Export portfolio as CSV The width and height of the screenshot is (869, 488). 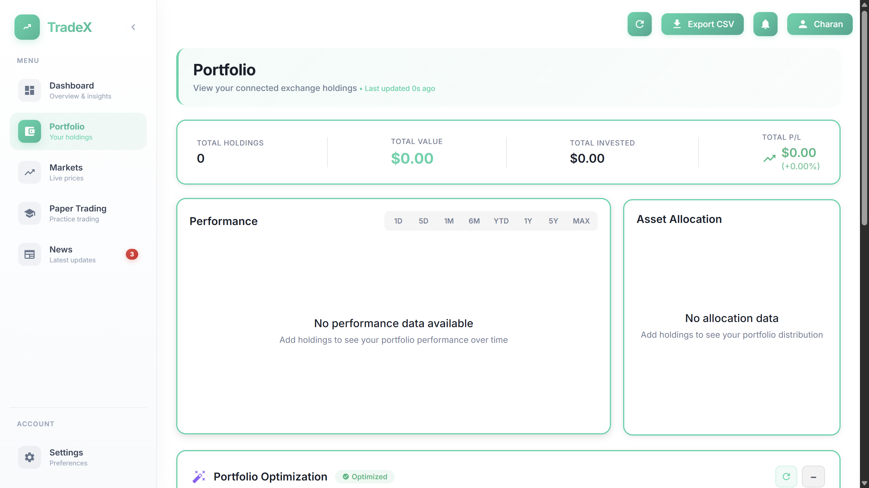(702, 24)
